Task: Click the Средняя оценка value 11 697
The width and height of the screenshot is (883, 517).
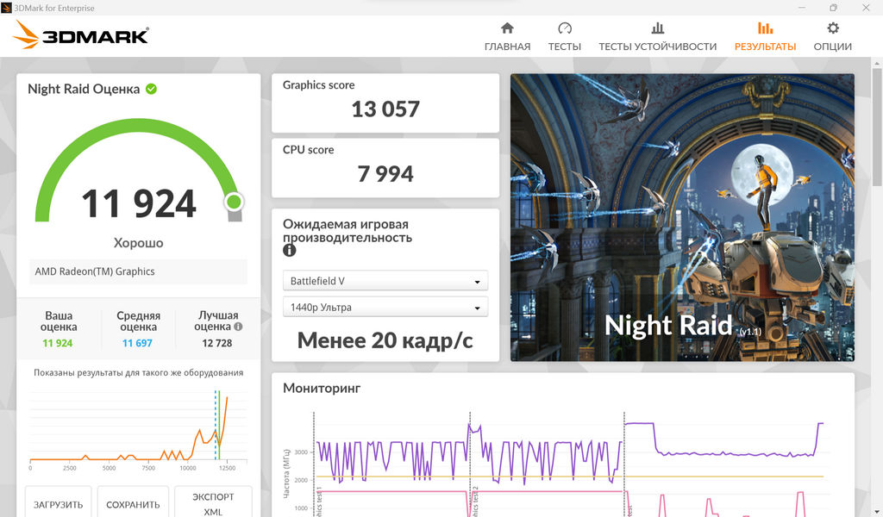Action: tap(138, 343)
